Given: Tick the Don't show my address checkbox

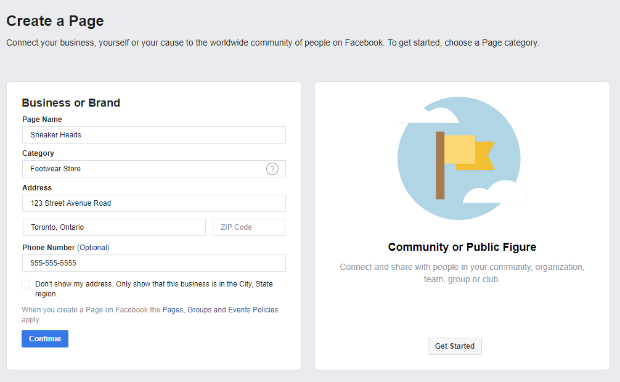Looking at the screenshot, I should [x=26, y=284].
